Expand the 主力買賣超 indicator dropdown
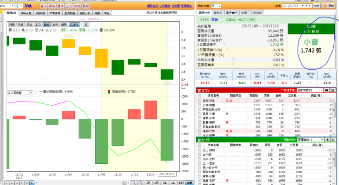Image resolution: width=339 pixels, height=185 pixels. pyautogui.click(x=31, y=92)
